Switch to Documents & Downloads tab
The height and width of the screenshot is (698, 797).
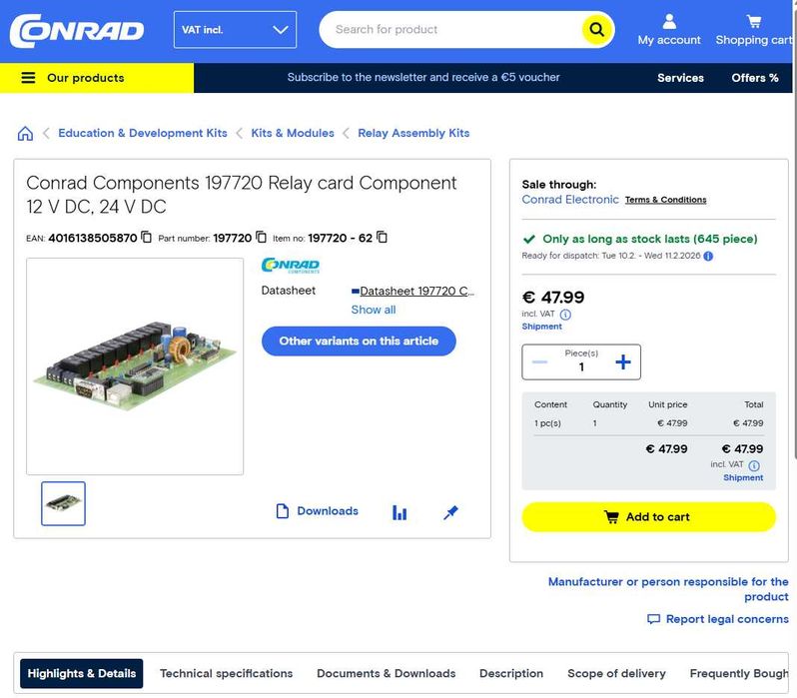pos(387,674)
